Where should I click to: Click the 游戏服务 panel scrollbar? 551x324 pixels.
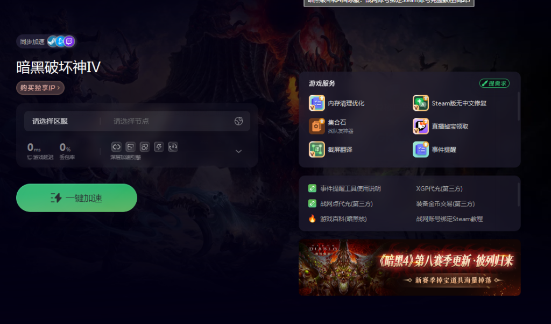tap(518, 106)
